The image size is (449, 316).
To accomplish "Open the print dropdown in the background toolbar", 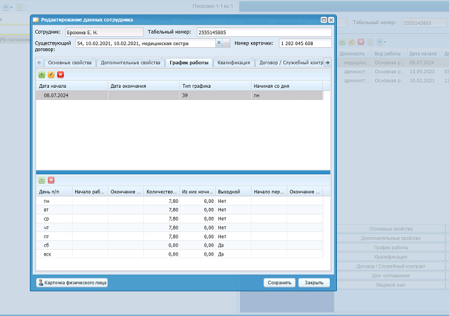I will pyautogui.click(x=381, y=42).
